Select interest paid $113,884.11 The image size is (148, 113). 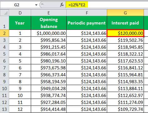(125, 89)
